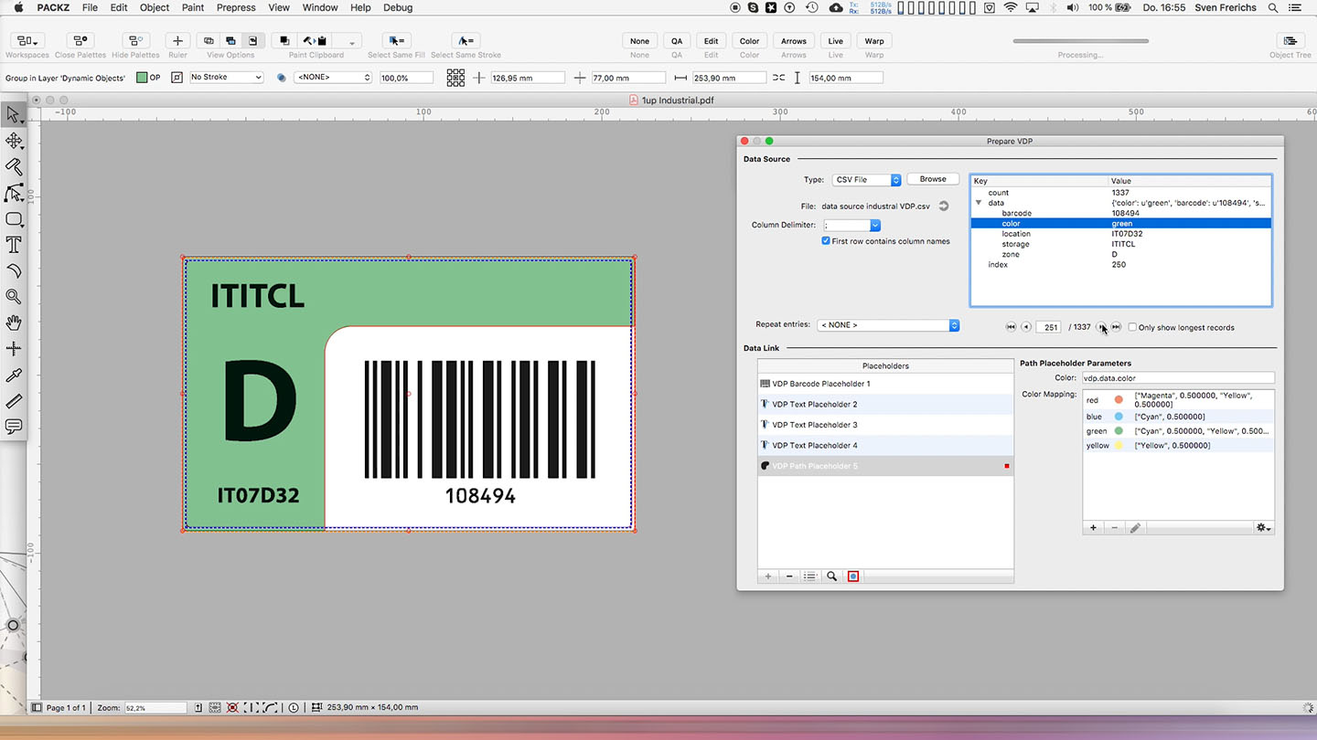Image resolution: width=1317 pixels, height=740 pixels.
Task: Collapse the data tree node
Action: [x=980, y=203]
